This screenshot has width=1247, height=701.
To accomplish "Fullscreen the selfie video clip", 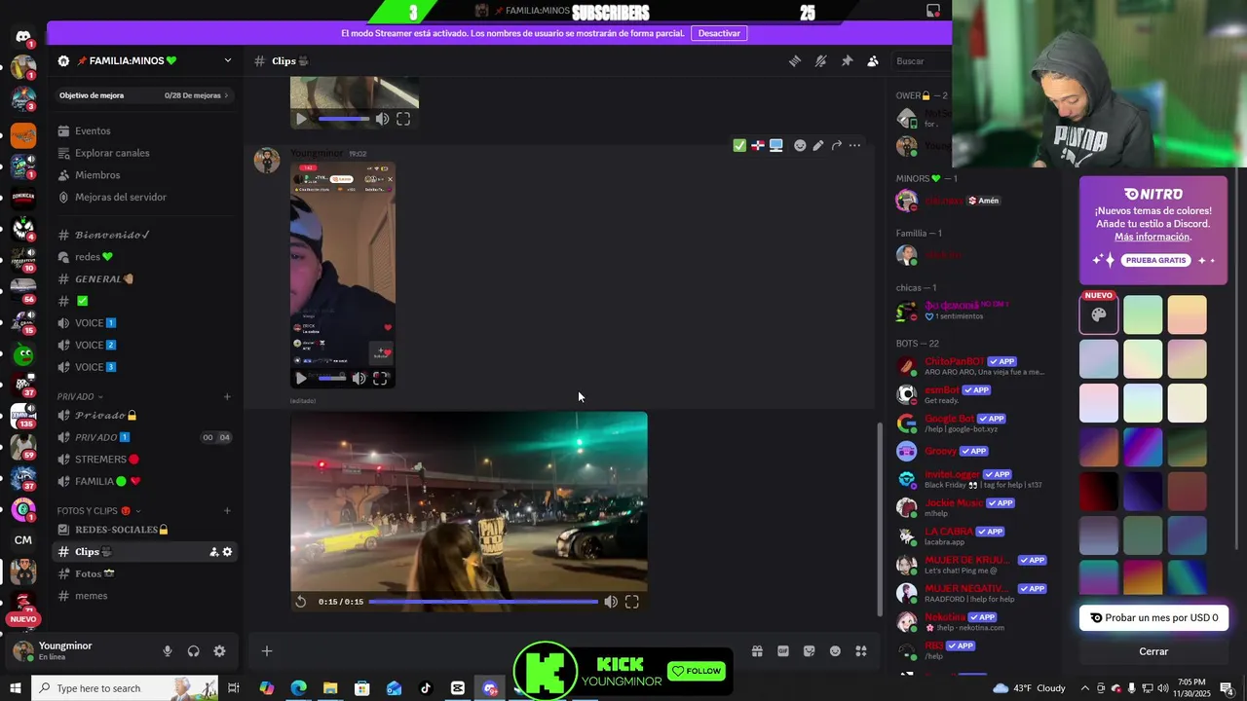I will pos(381,378).
